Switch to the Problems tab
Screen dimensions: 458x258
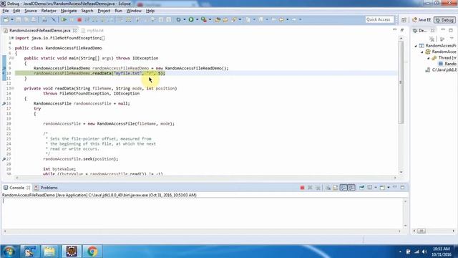pos(46,188)
